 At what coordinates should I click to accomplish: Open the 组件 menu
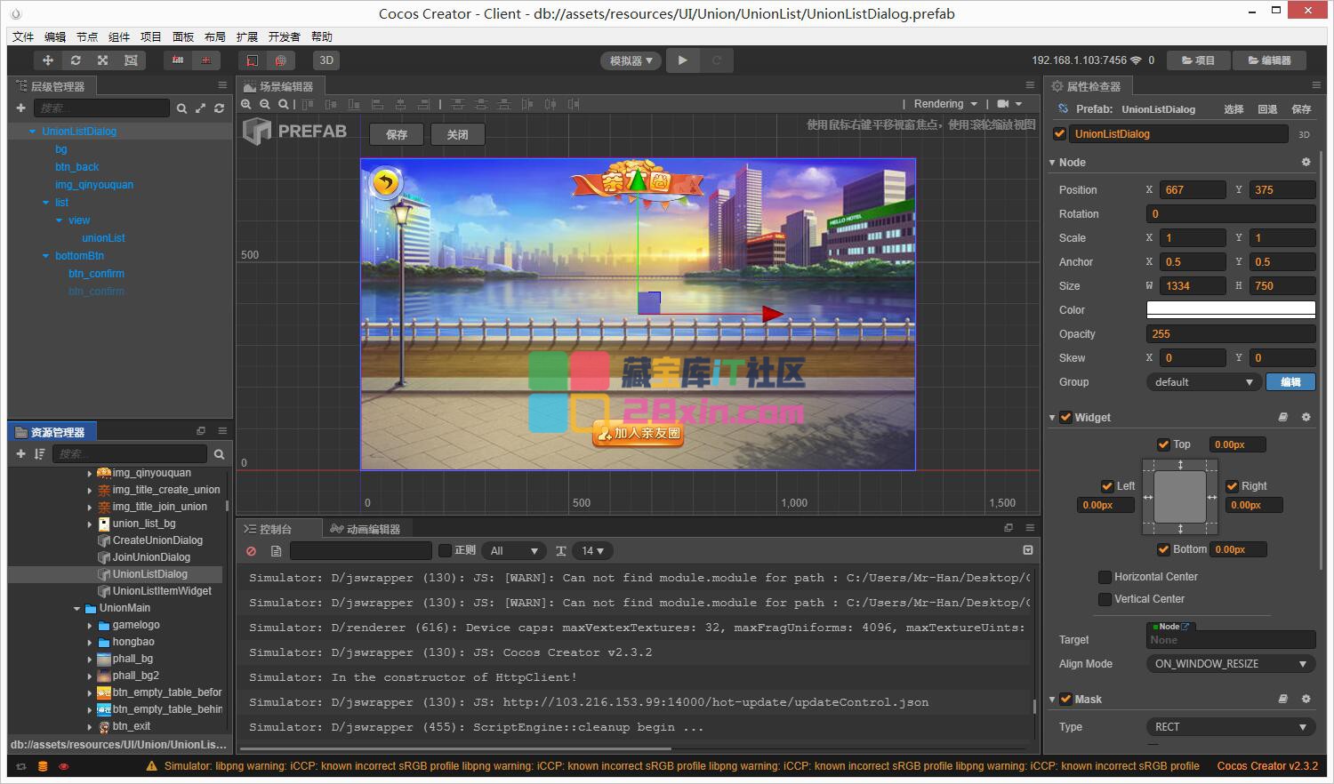(x=119, y=36)
